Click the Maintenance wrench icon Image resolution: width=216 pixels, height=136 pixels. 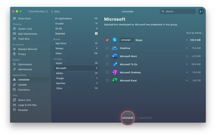tap(14, 69)
